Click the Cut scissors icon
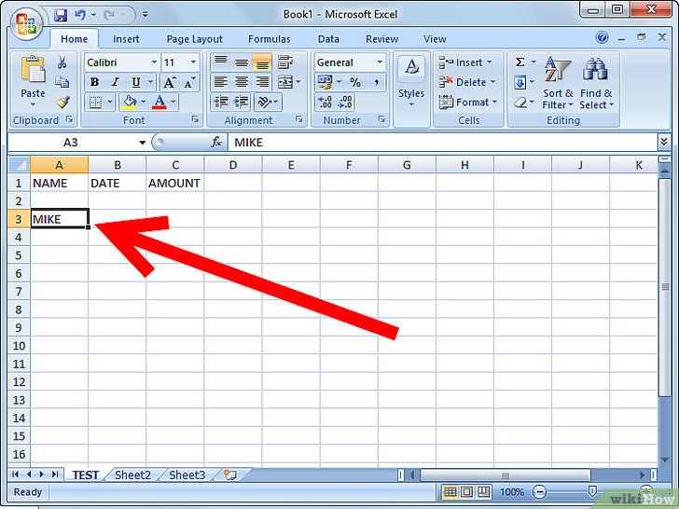Viewport: 679px width, 509px height. (62, 62)
